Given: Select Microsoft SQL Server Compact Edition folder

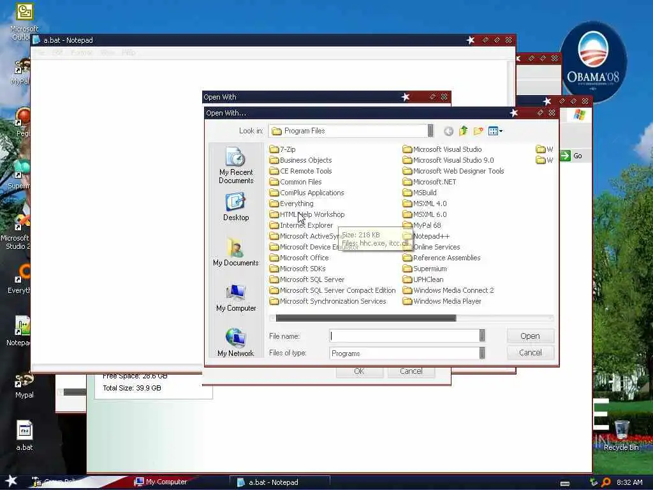Looking at the screenshot, I should click(332, 290).
